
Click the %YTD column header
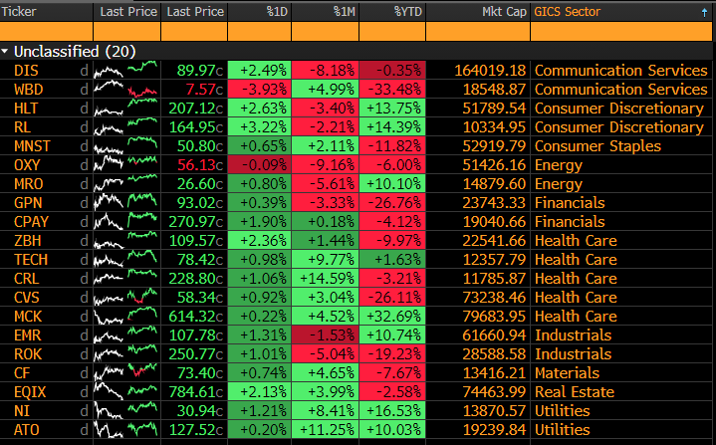point(408,11)
